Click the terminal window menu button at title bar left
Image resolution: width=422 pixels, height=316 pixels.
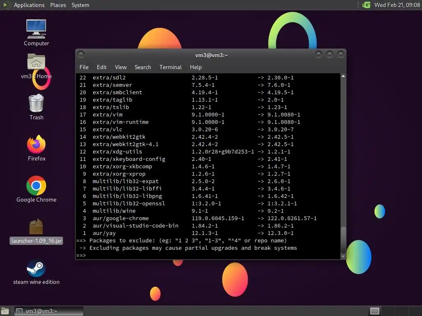[80, 55]
